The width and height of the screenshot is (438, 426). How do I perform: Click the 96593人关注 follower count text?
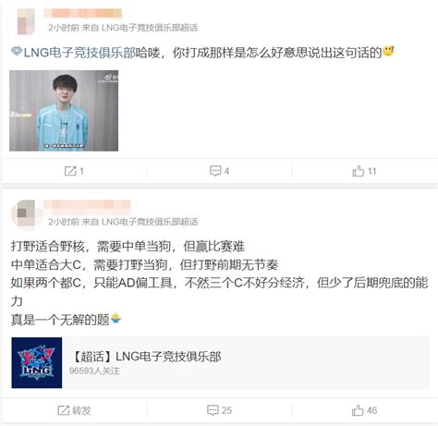(94, 371)
